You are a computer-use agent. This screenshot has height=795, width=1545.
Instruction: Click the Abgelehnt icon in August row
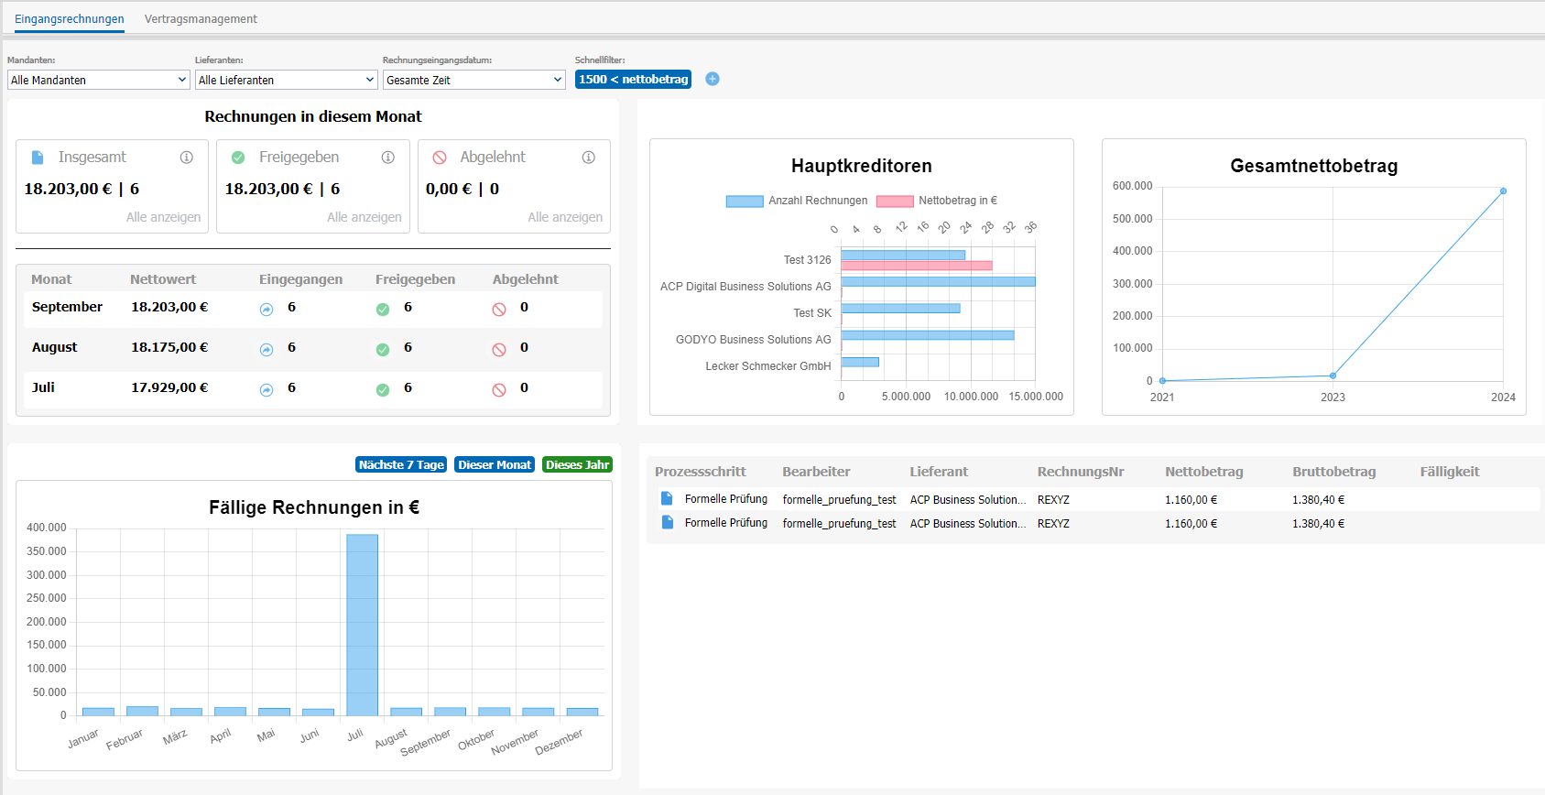[499, 350]
